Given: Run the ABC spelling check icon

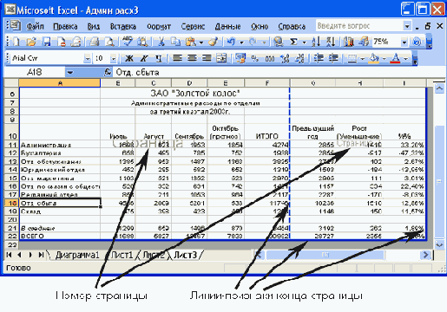Looking at the screenshot, I should coord(128,42).
